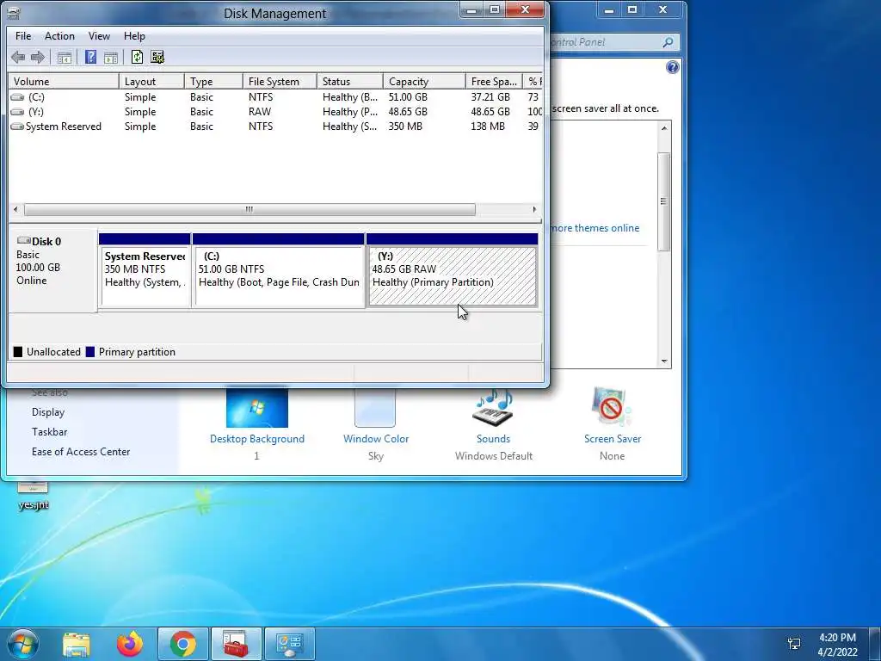This screenshot has width=881, height=661.
Task: Click the RAW file system cell
Action: pyautogui.click(x=260, y=112)
